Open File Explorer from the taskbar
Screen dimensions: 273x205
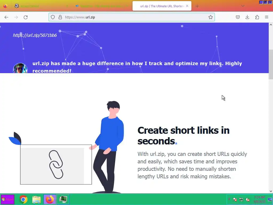[36, 199]
